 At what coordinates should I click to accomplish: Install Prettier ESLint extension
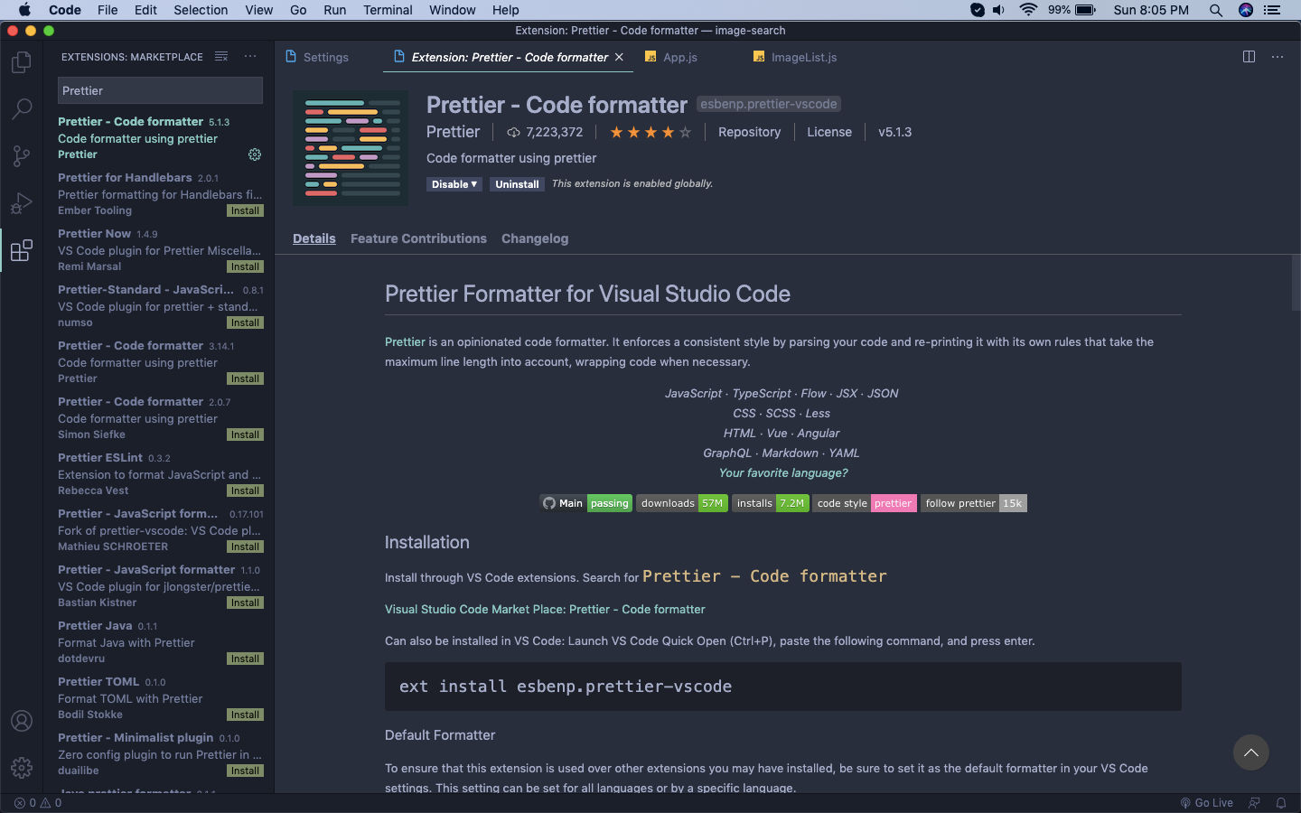tap(245, 491)
